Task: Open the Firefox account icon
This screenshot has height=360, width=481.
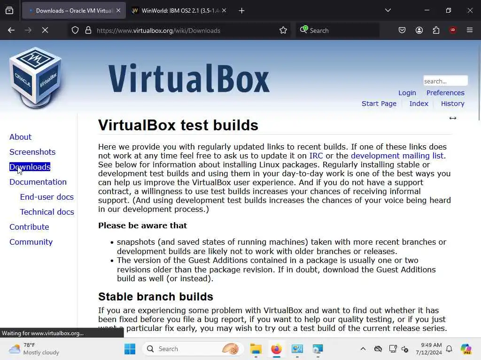Action: point(419,30)
